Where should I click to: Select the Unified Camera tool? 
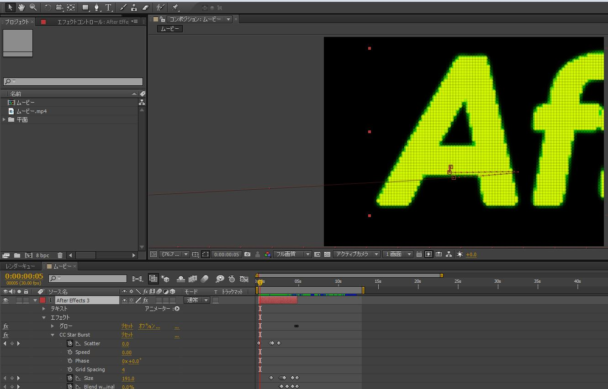pyautogui.click(x=59, y=7)
